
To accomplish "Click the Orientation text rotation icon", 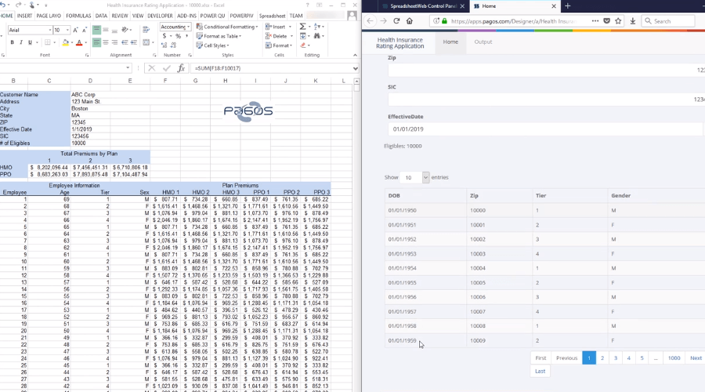I will click(x=125, y=30).
